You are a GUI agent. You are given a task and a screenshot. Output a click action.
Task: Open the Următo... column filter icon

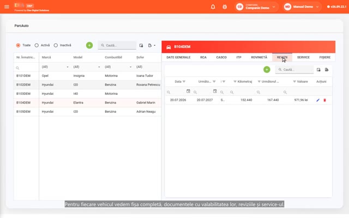(214, 82)
